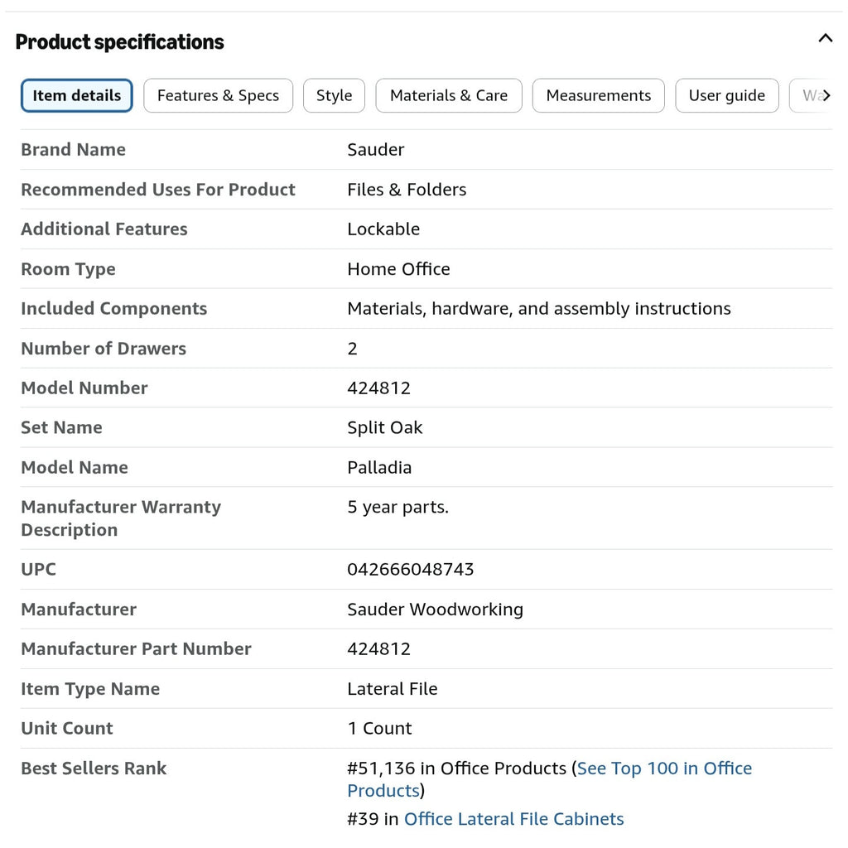The width and height of the screenshot is (848, 848).
Task: Show the Measurements tab
Action: click(598, 96)
